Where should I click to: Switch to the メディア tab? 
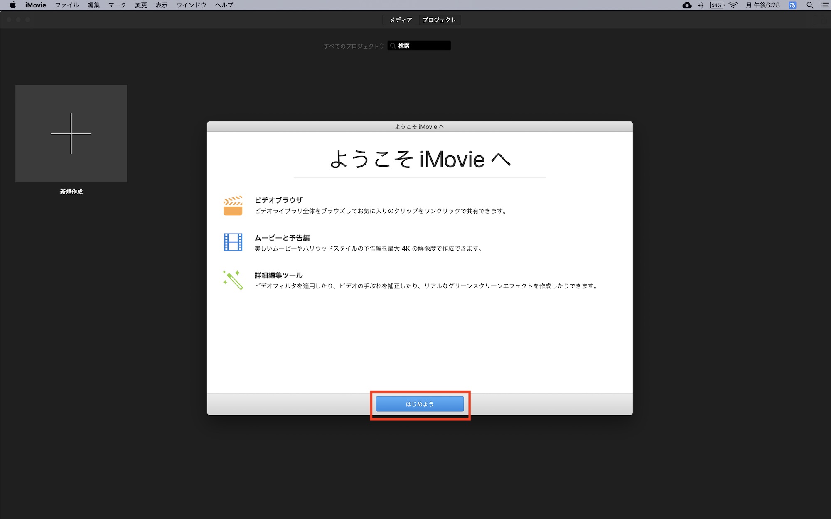tap(401, 20)
